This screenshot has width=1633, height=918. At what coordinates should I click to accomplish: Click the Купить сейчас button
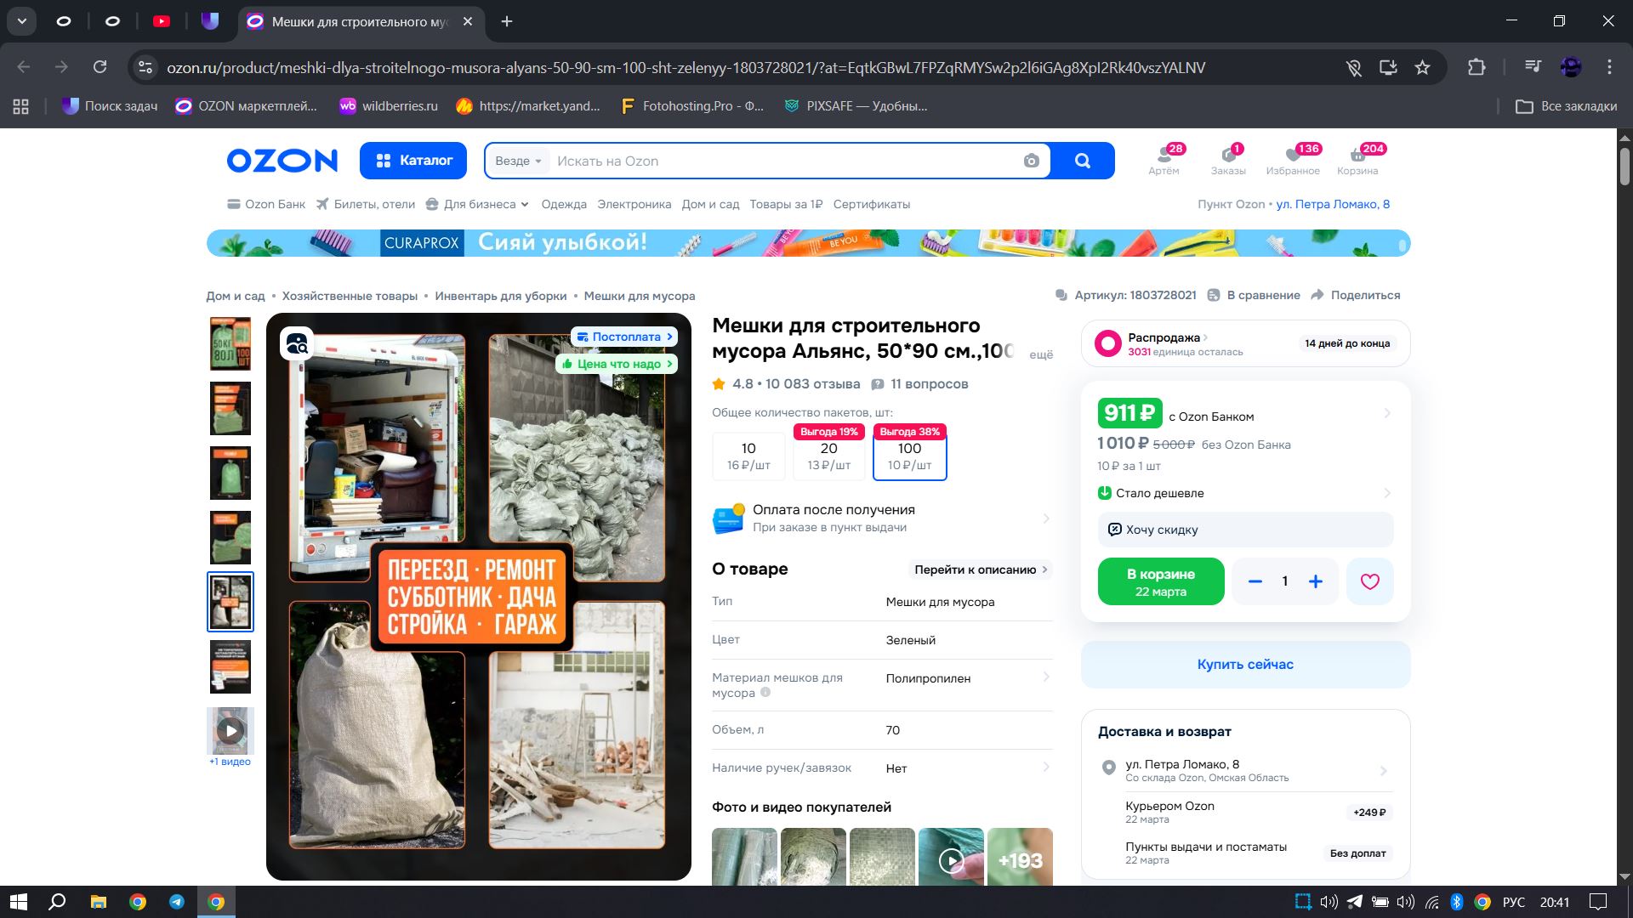pos(1244,664)
